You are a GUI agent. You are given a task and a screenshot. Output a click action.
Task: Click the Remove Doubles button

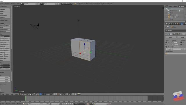pyautogui.click(x=5, y=69)
